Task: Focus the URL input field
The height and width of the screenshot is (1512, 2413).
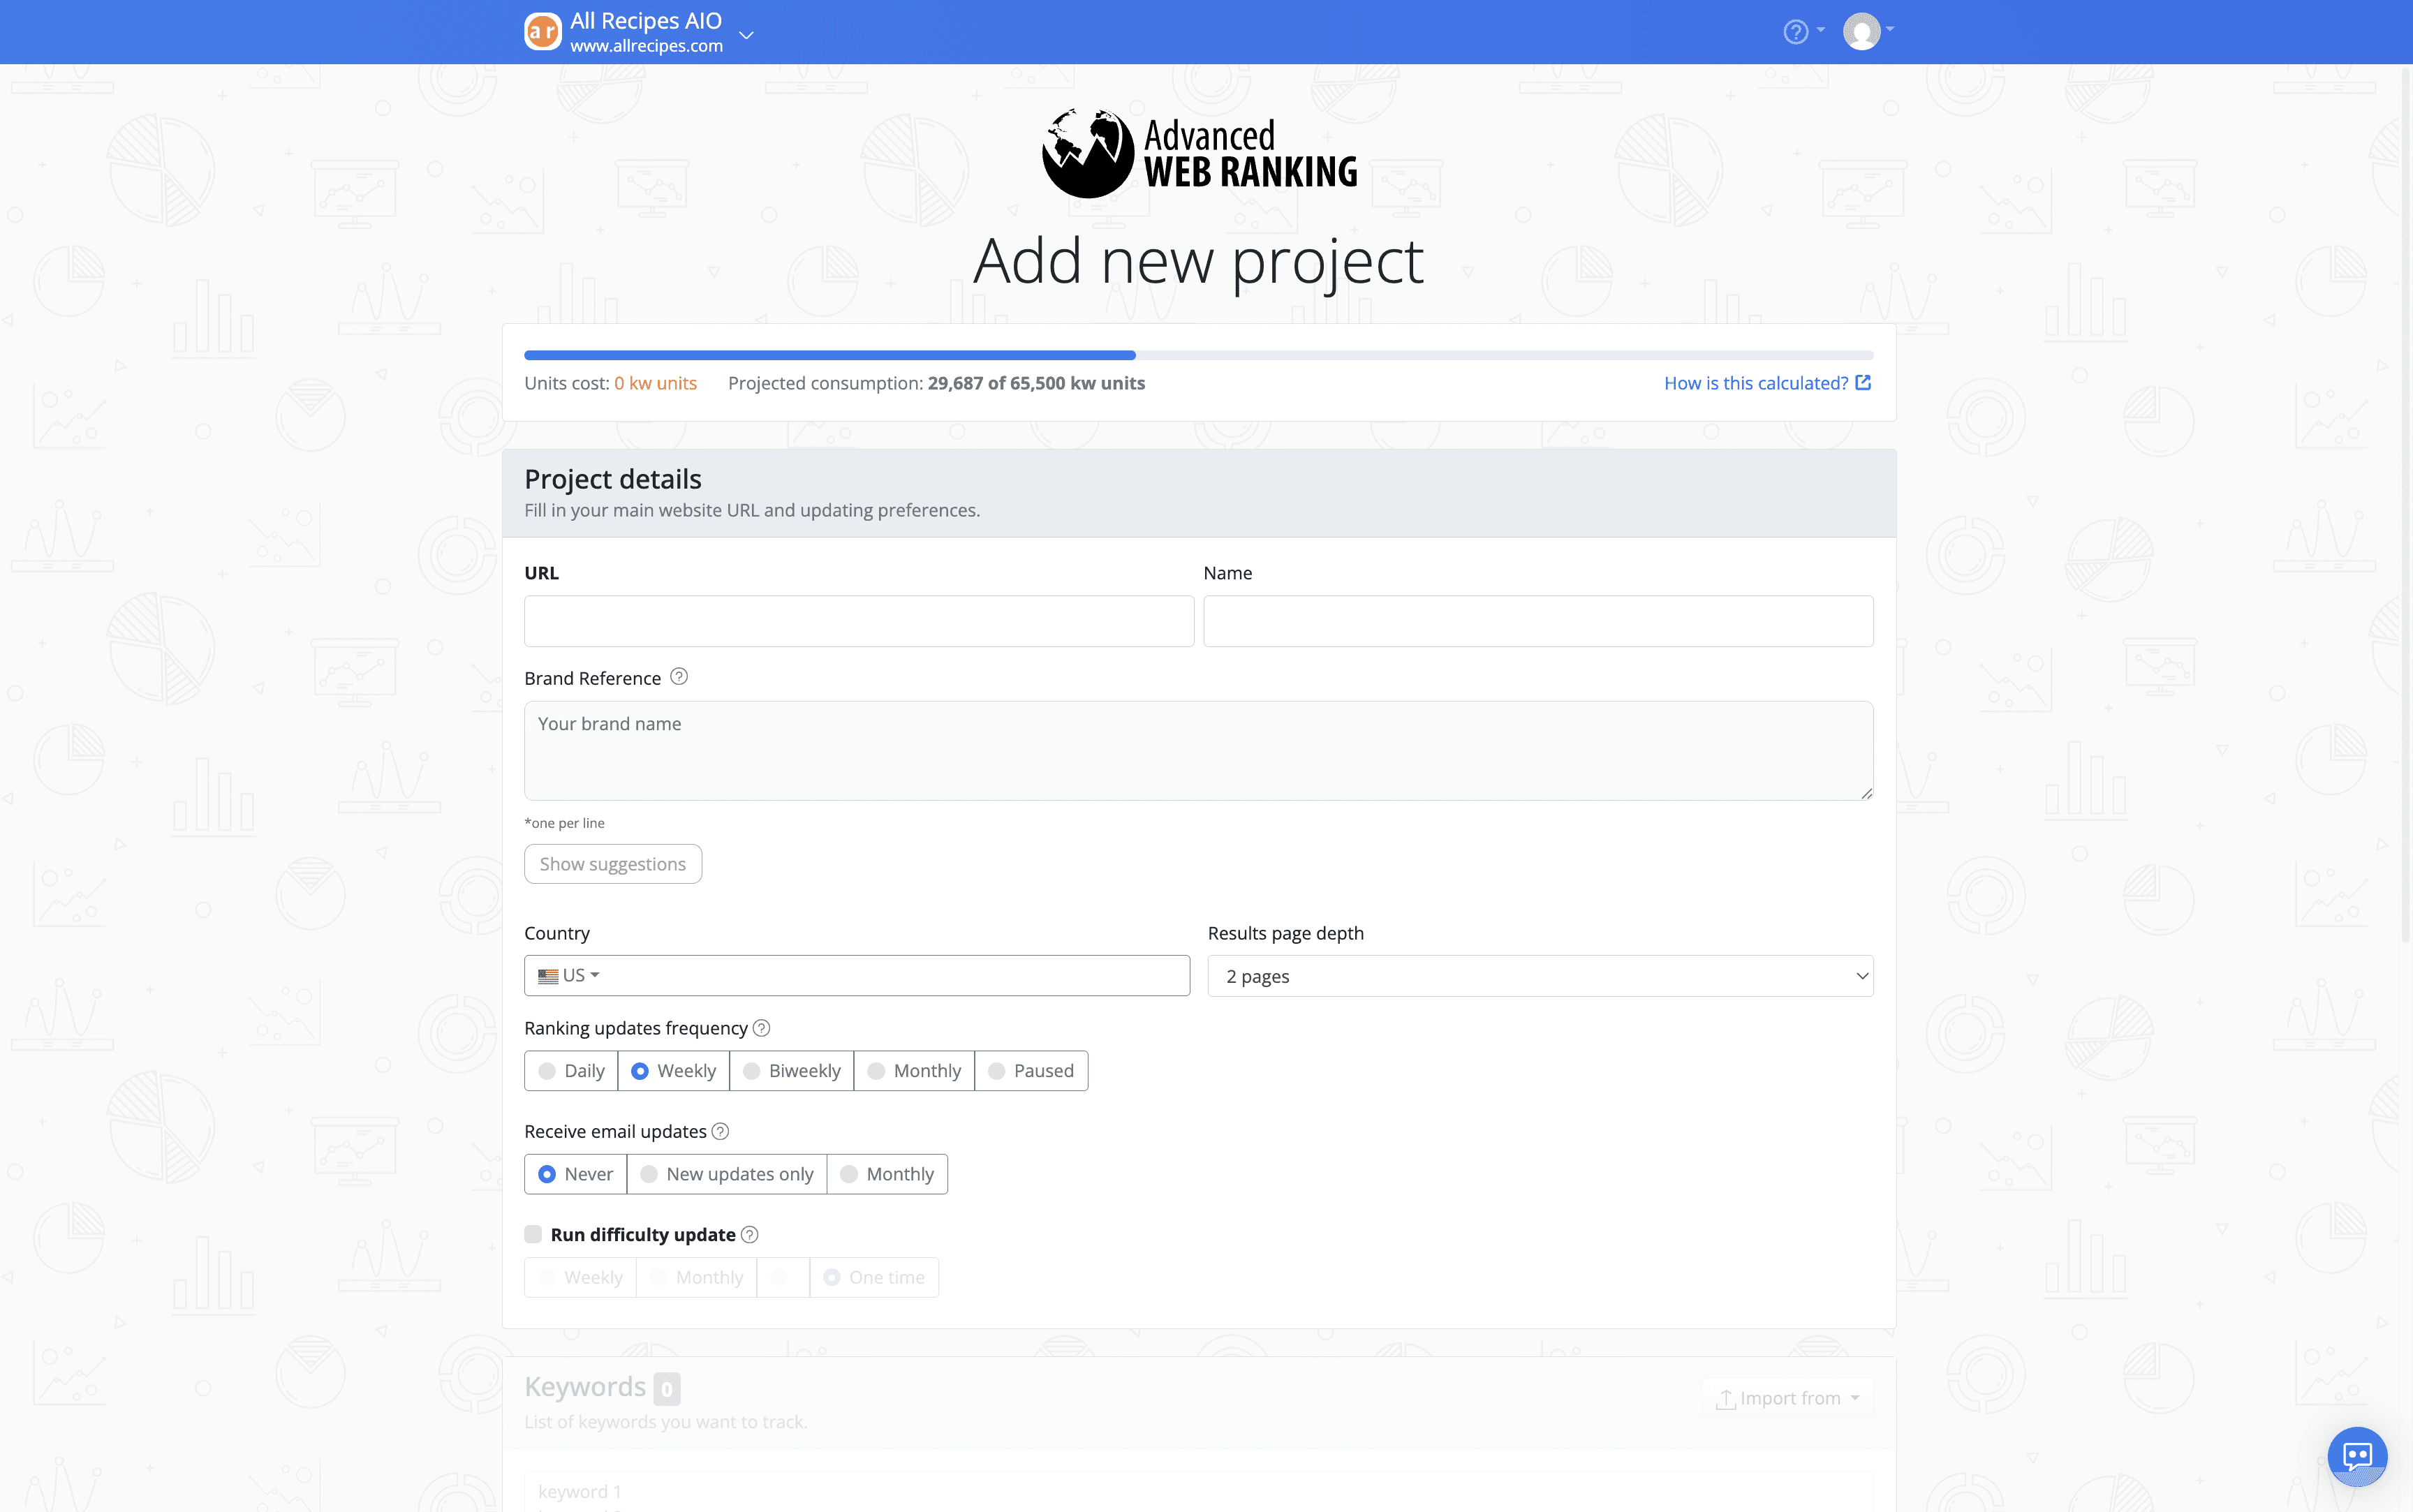Action: click(859, 621)
